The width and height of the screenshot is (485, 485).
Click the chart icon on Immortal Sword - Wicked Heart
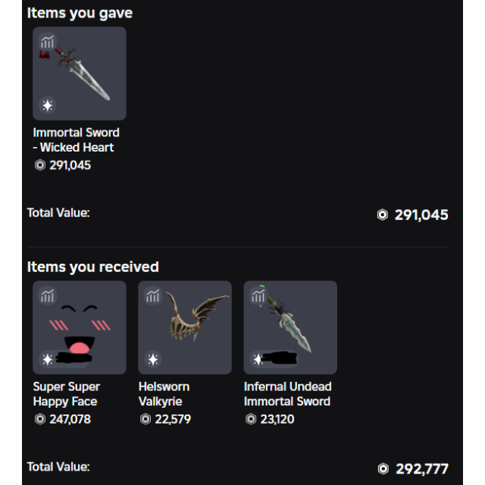pos(48,42)
